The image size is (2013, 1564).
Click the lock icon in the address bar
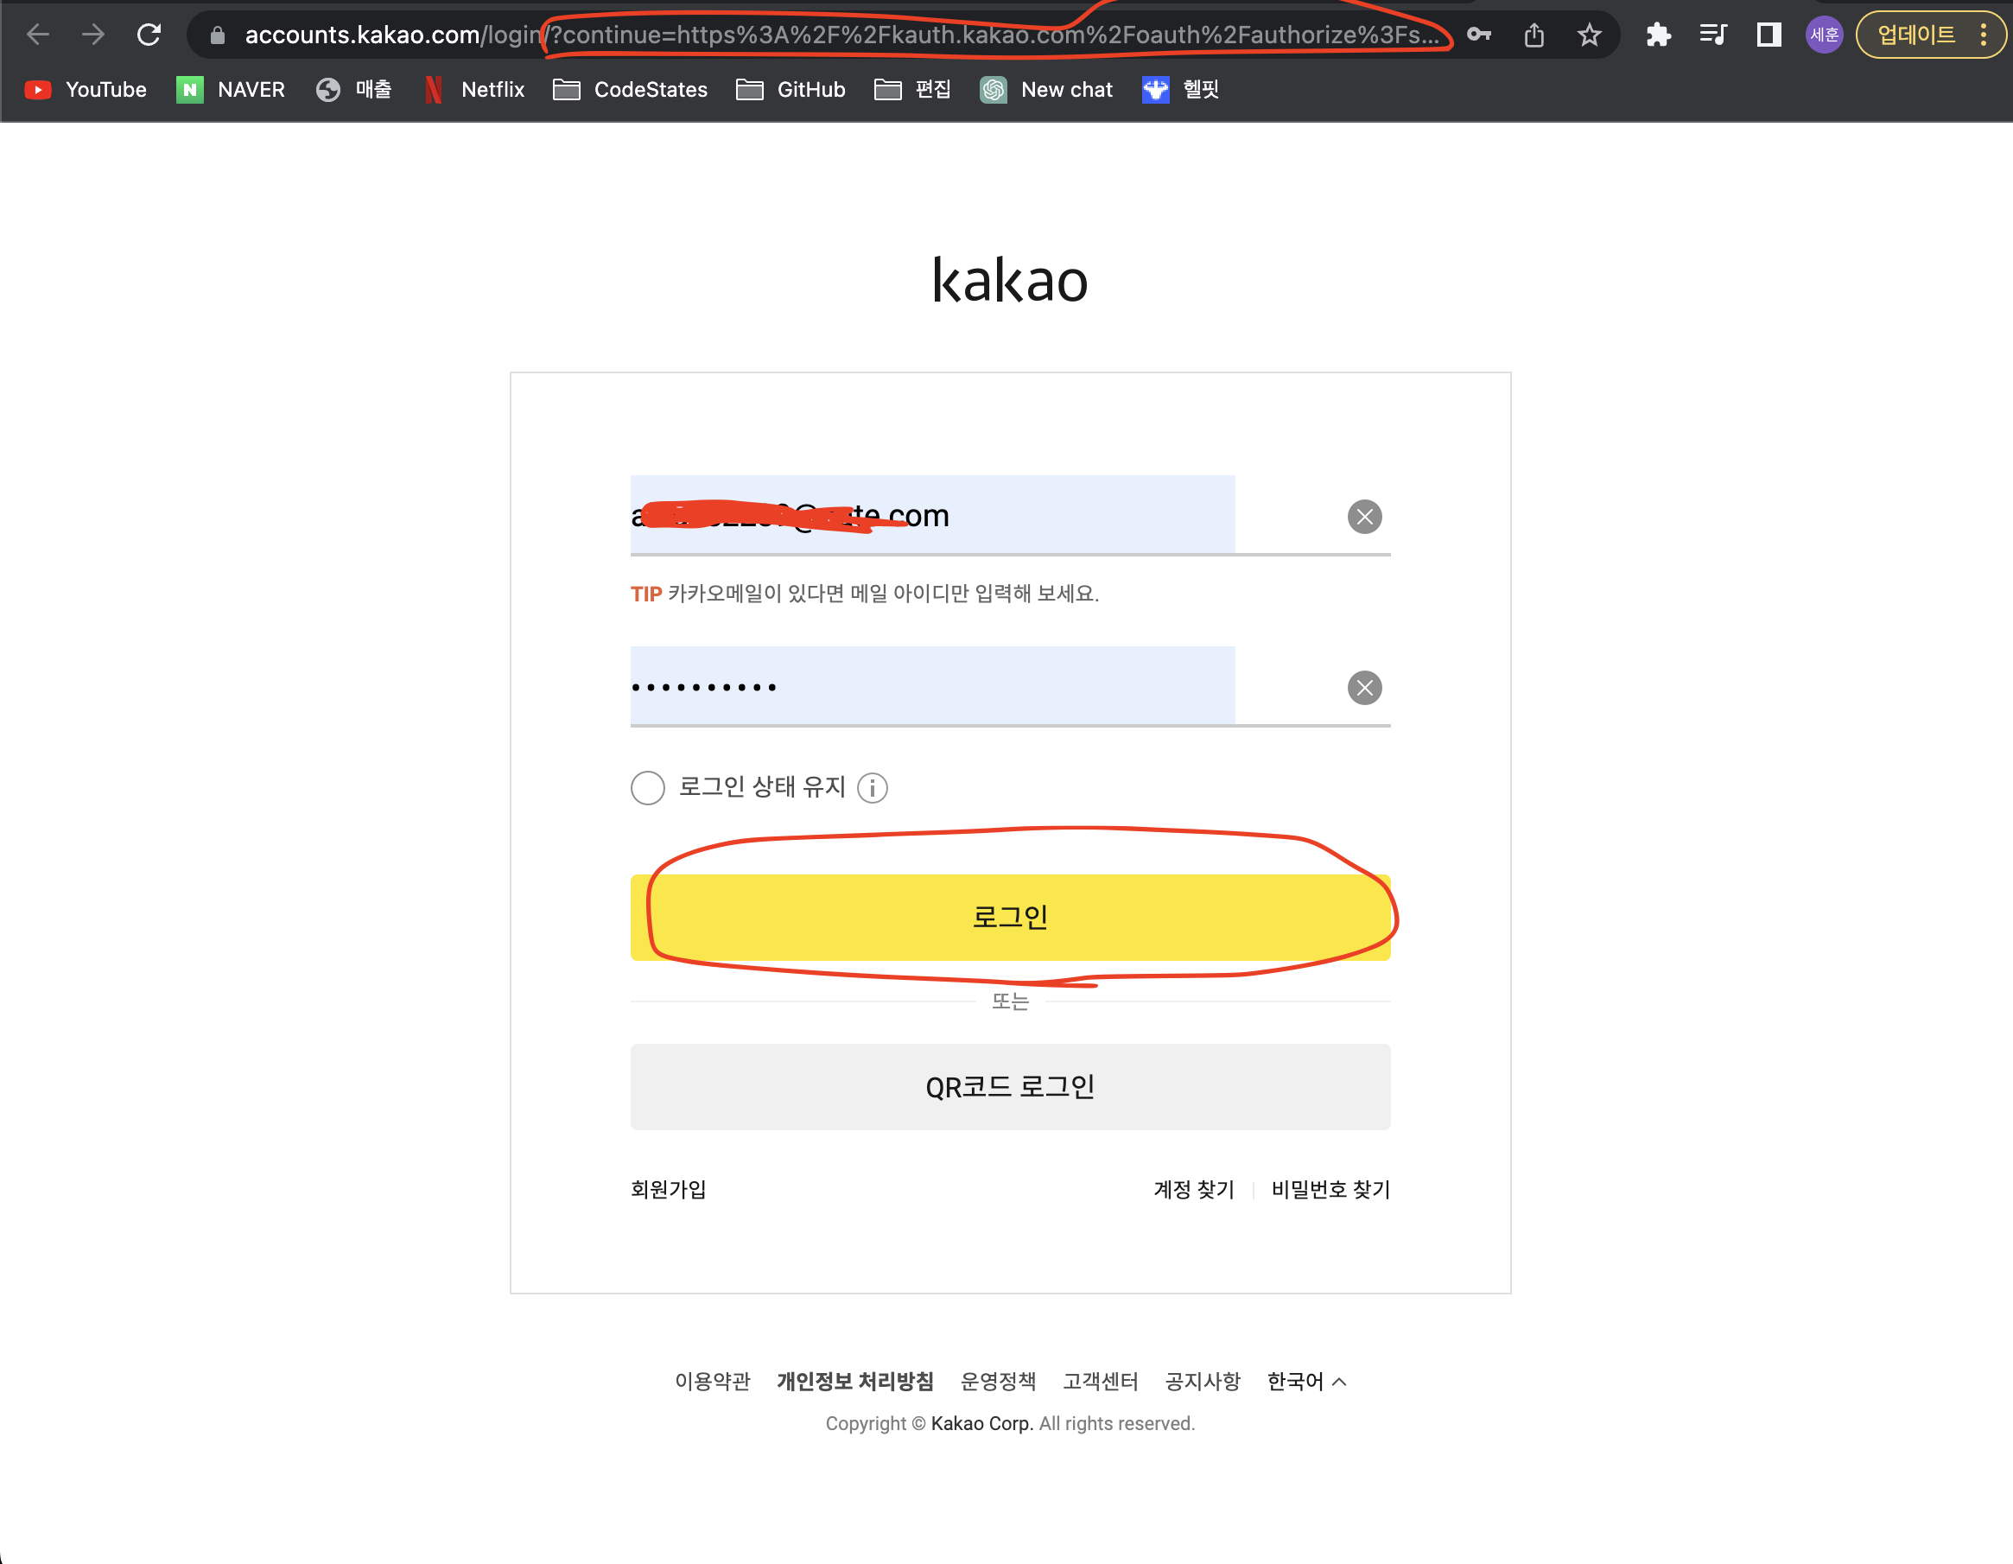[218, 36]
